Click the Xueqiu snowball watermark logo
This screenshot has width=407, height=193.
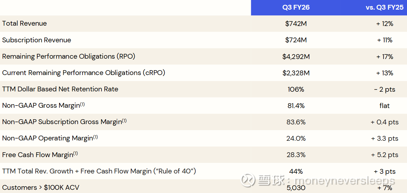pyautogui.click(x=248, y=180)
